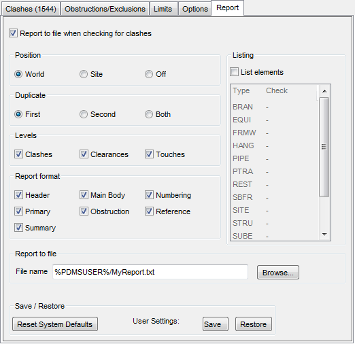Click Reset System Defaults
Screen dimensions: 355x344
click(x=55, y=324)
